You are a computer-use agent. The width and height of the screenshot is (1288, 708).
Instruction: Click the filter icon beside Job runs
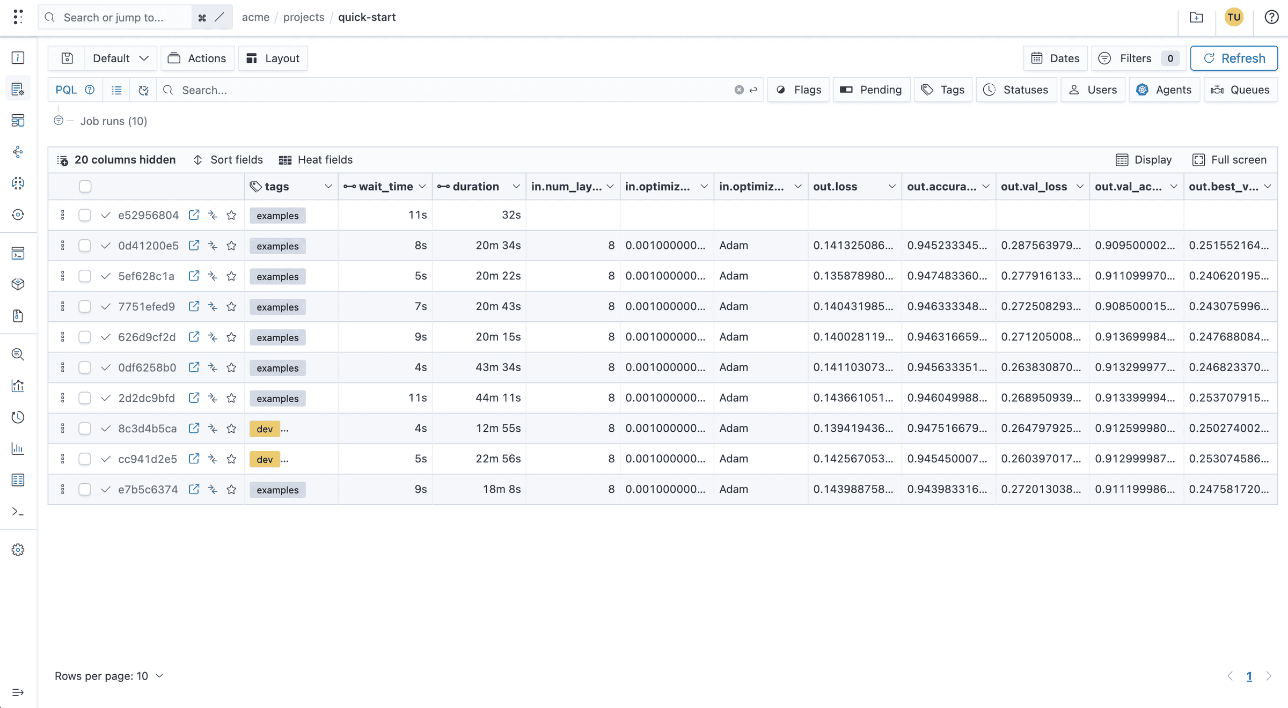tap(58, 121)
